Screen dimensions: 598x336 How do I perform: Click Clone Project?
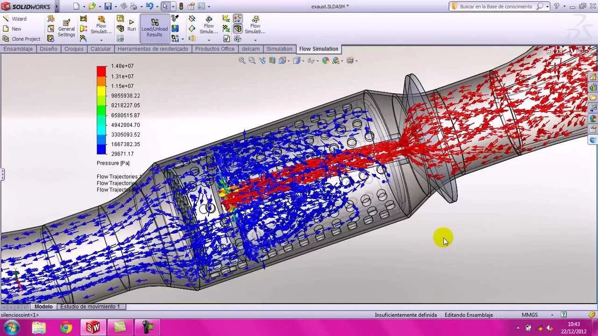[x=21, y=39]
